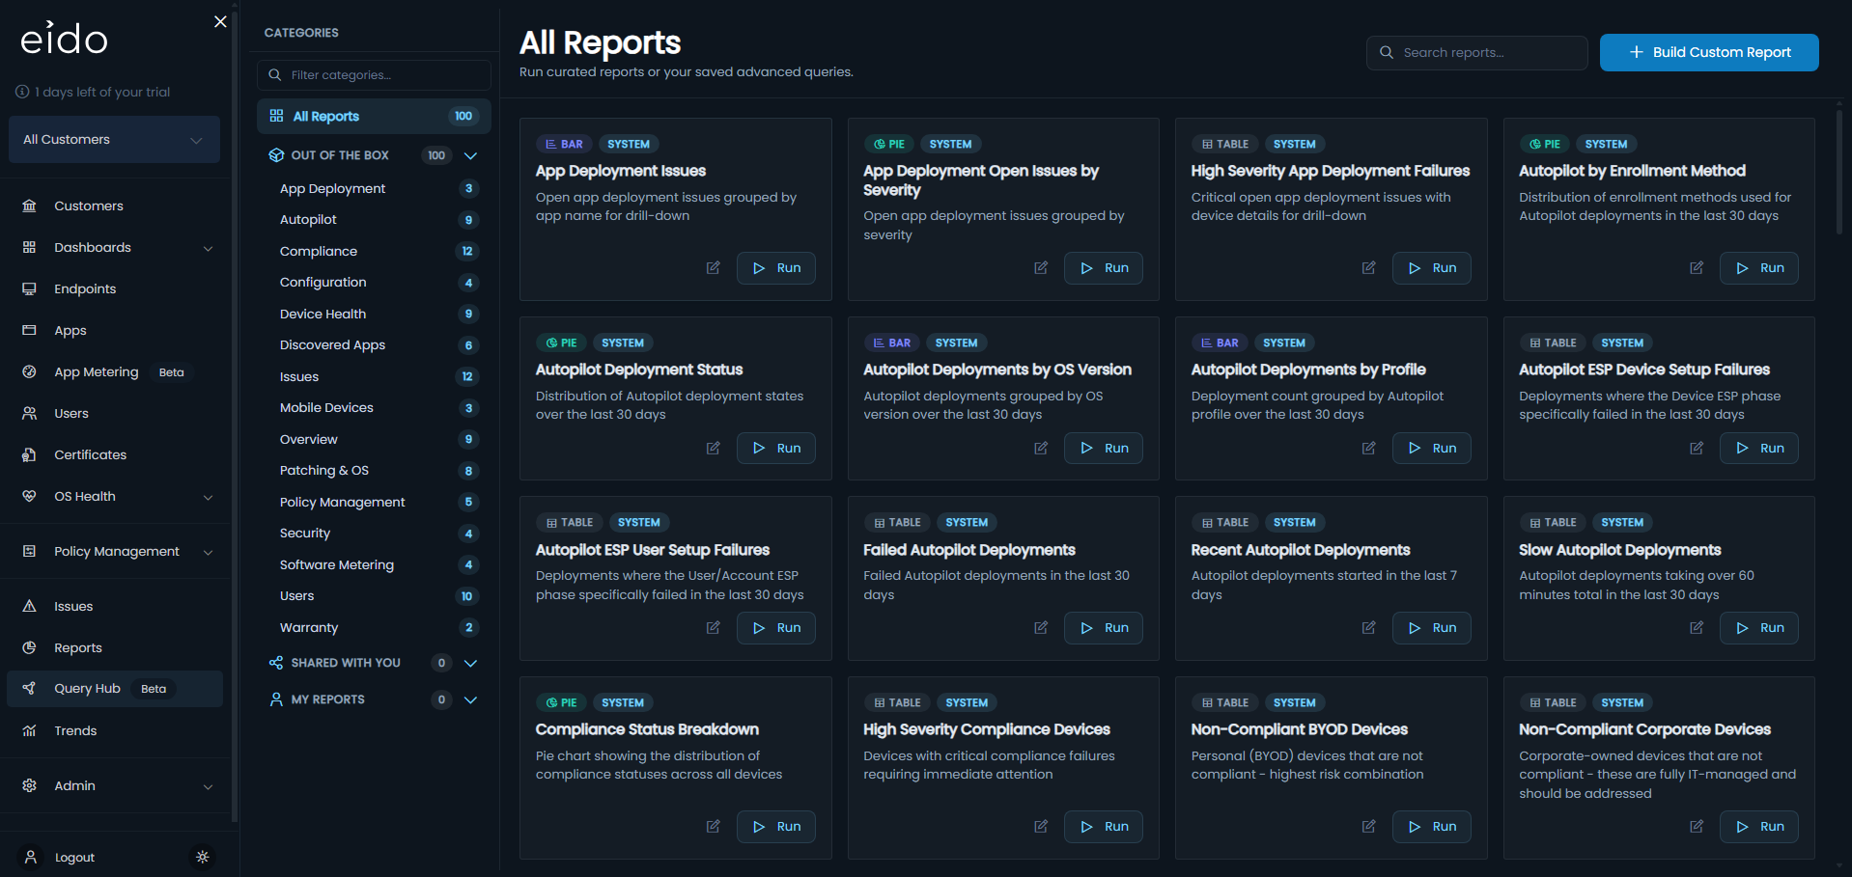The width and height of the screenshot is (1852, 877).
Task: Expand Policy Management chevron in main sidebar
Action: tap(208, 552)
